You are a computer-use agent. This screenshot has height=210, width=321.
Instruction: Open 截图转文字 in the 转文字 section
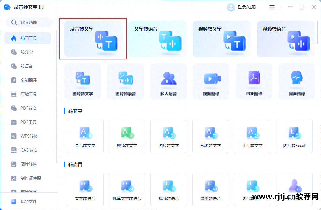[210, 136]
